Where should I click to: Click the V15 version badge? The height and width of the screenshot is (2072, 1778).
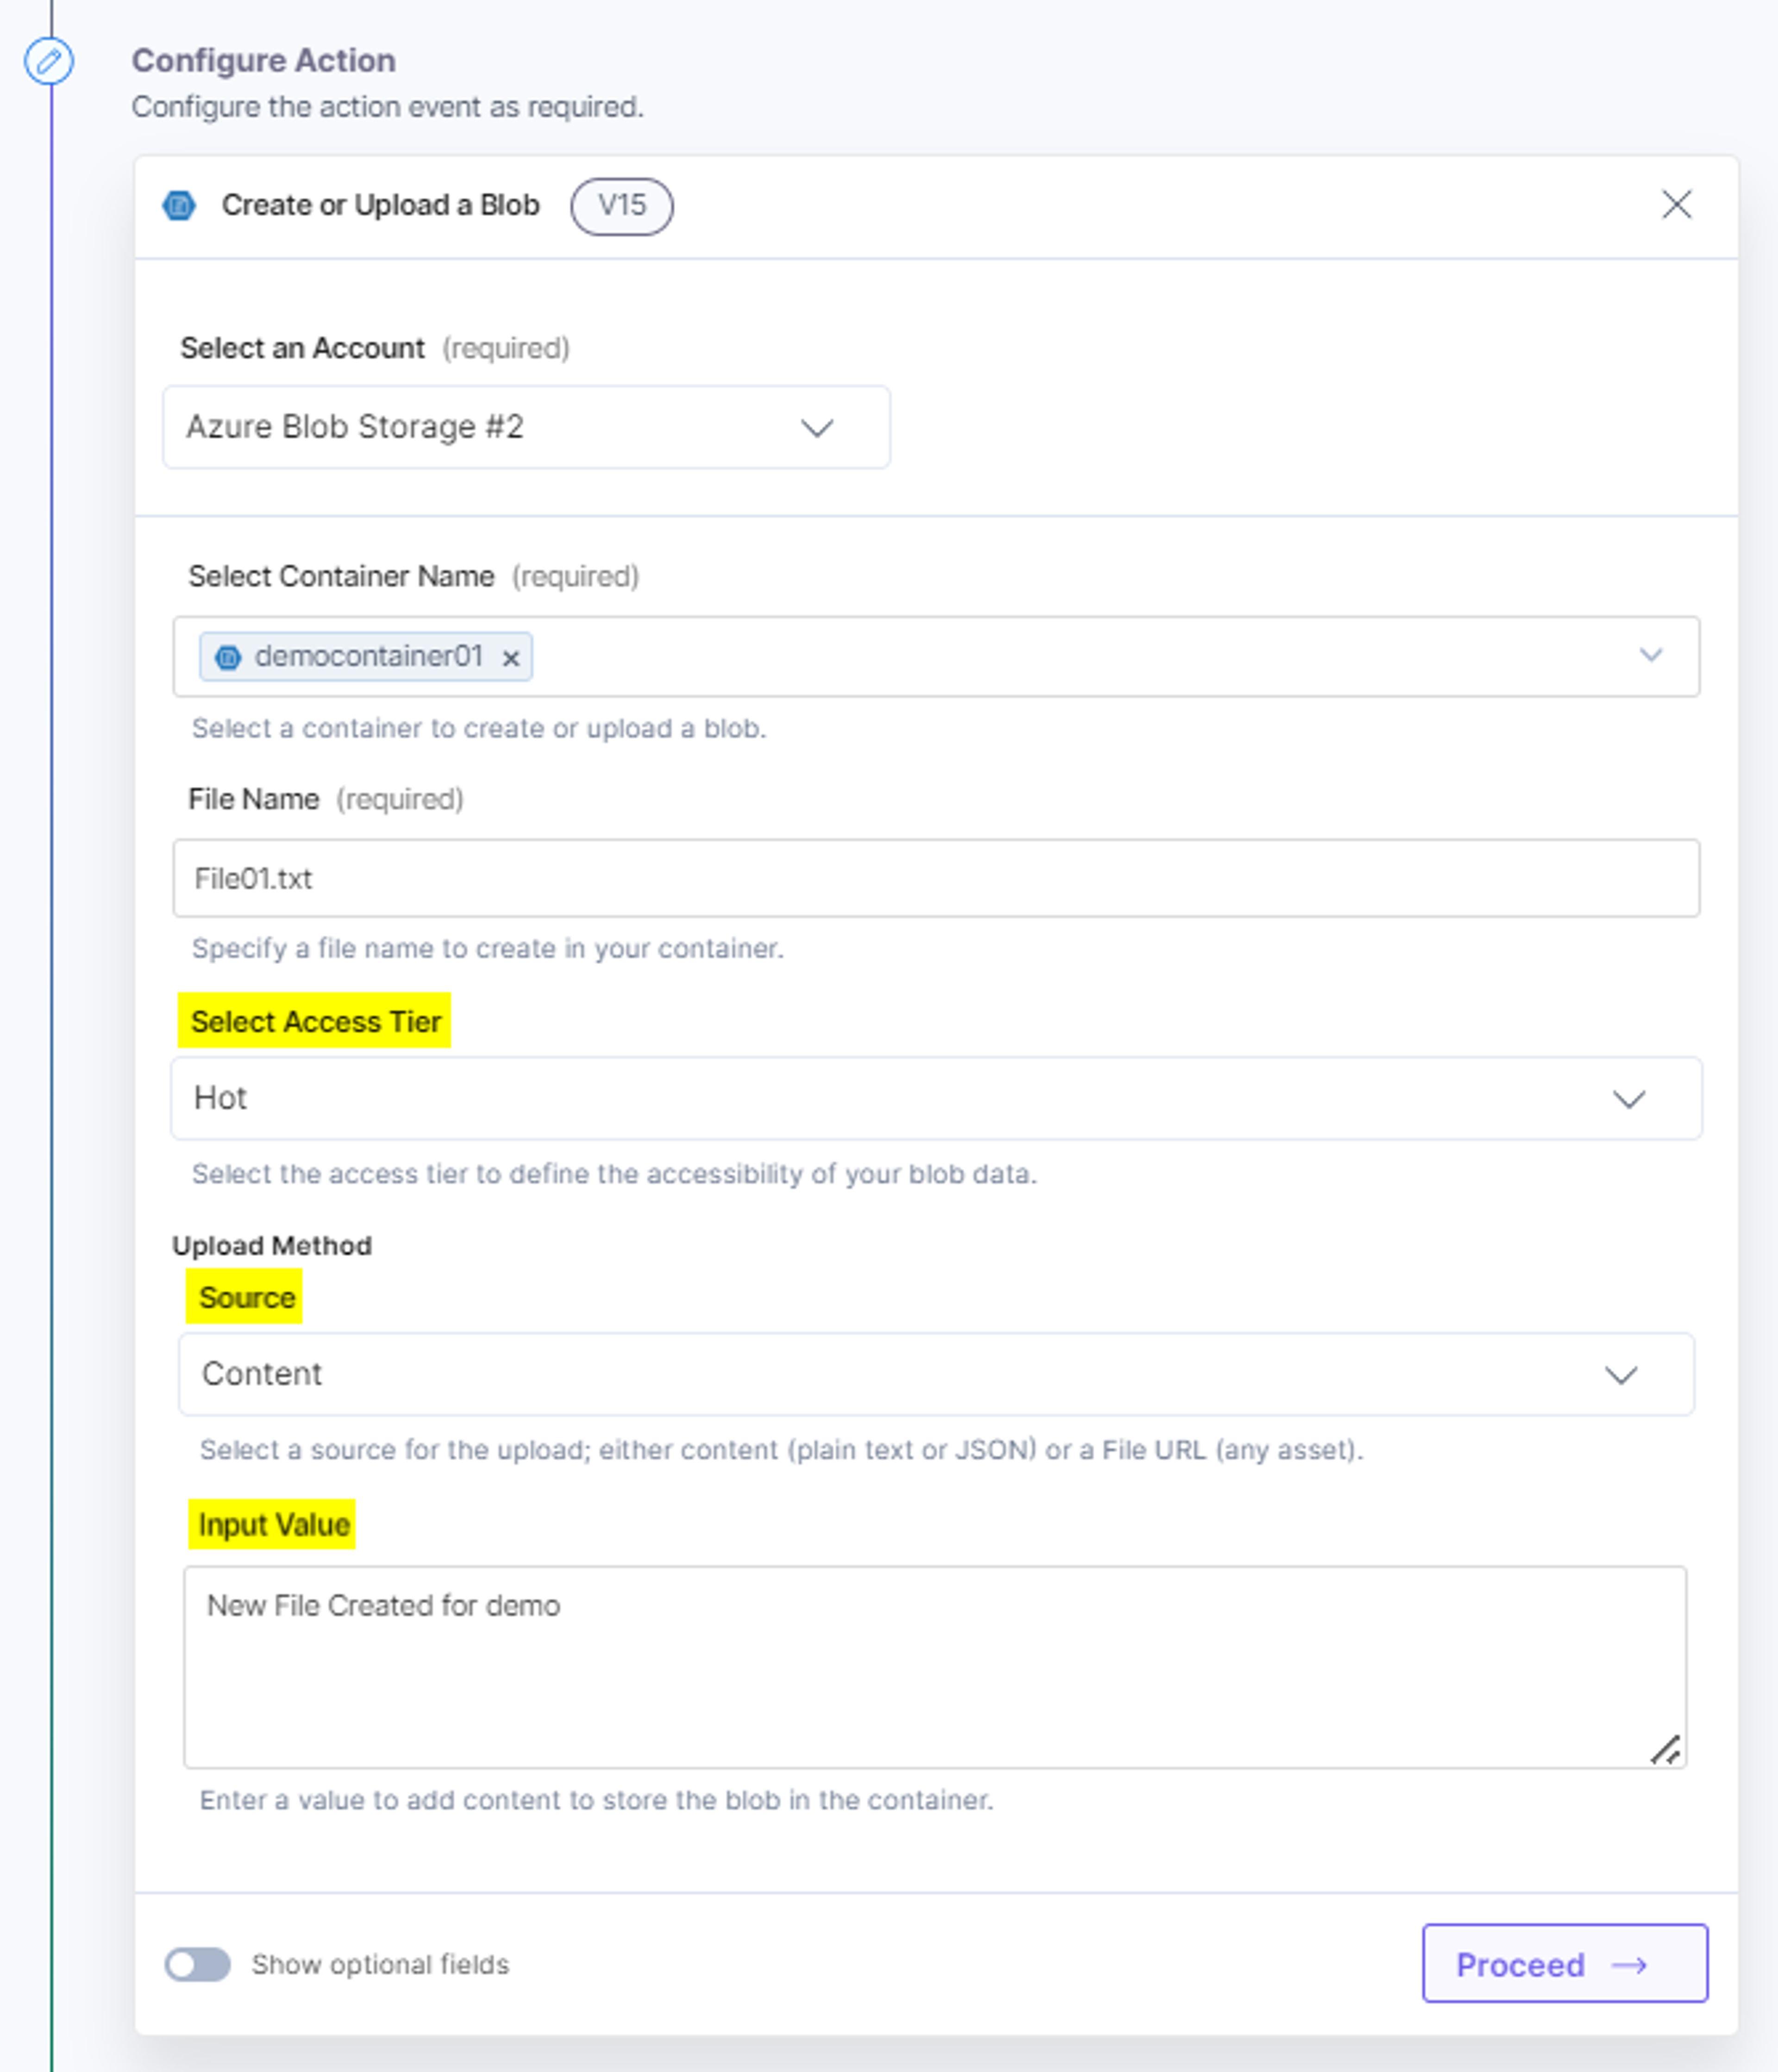621,206
